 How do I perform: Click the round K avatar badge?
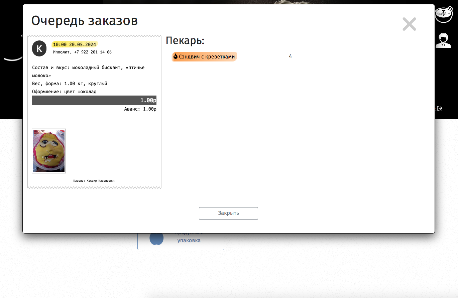[x=39, y=48]
